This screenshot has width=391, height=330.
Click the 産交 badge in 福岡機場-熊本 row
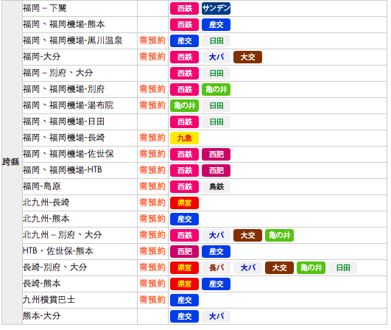coord(216,25)
